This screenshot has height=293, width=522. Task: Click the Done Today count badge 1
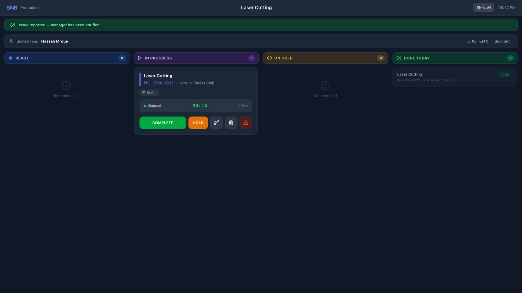pos(511,58)
